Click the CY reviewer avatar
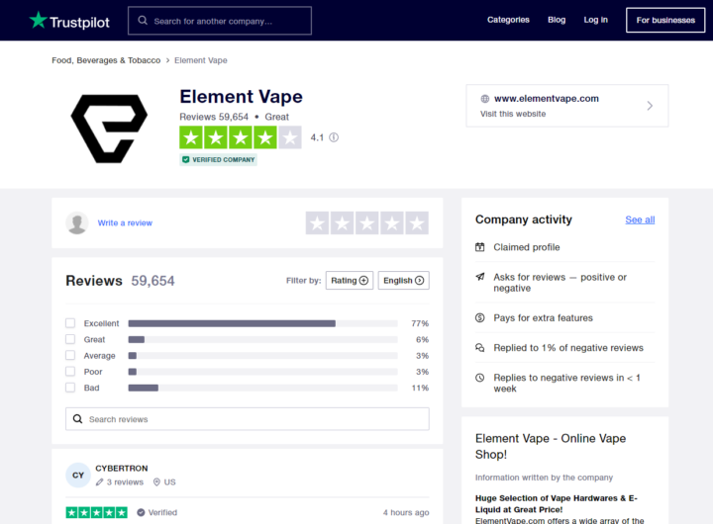This screenshot has width=713, height=524. (x=78, y=475)
